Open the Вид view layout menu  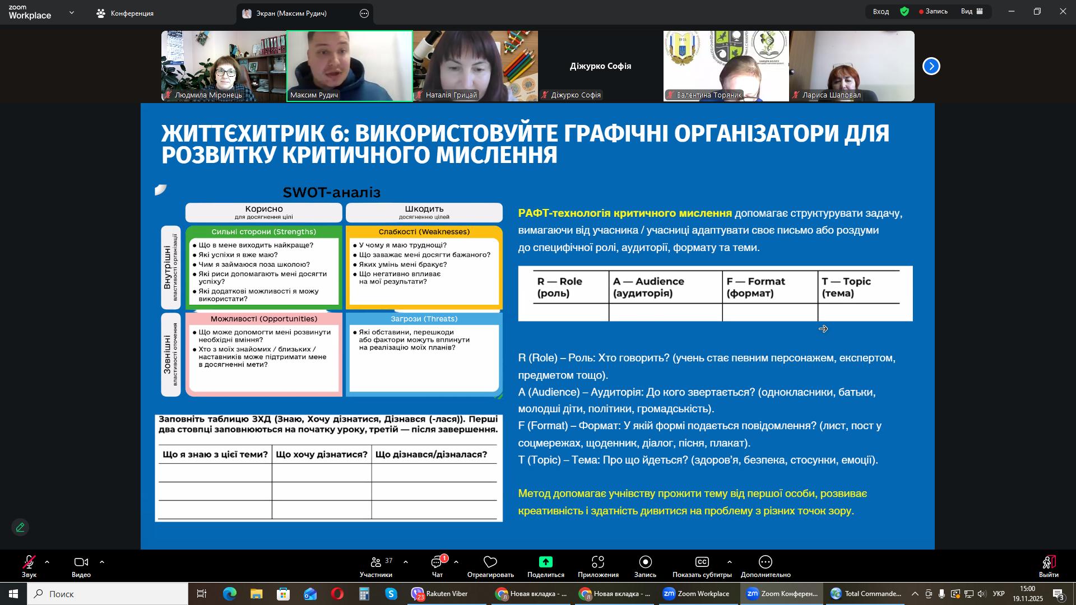(x=972, y=11)
